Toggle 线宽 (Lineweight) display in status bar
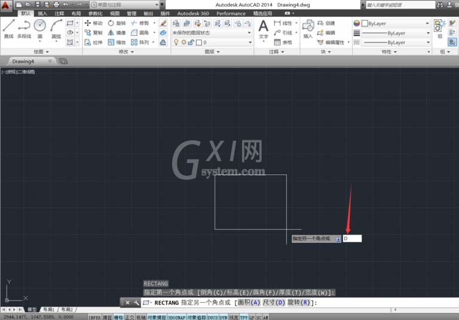Viewport: 459px width, 320px height. (x=234, y=318)
